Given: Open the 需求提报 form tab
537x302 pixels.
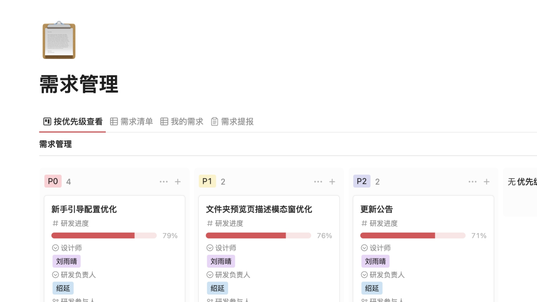Looking at the screenshot, I should (232, 122).
